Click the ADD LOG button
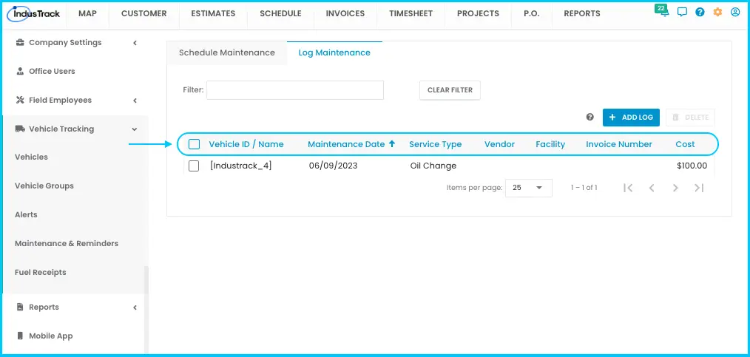750x357 pixels. point(631,117)
